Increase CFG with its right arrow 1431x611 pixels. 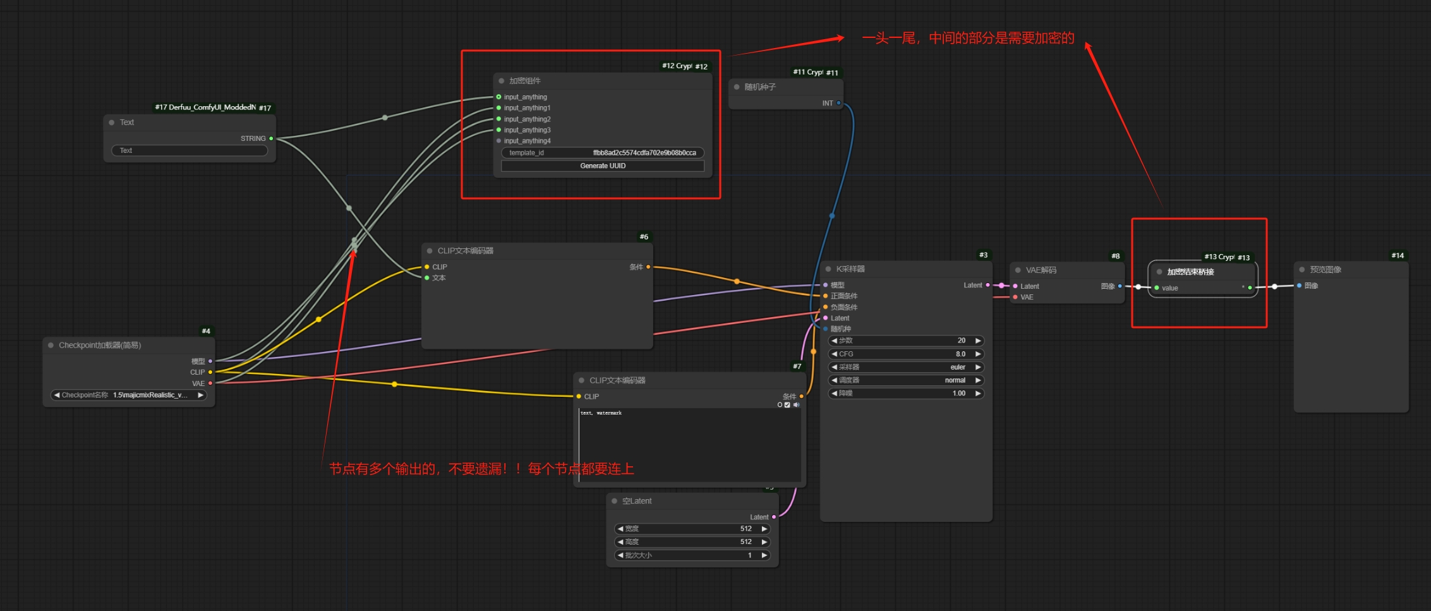point(978,354)
